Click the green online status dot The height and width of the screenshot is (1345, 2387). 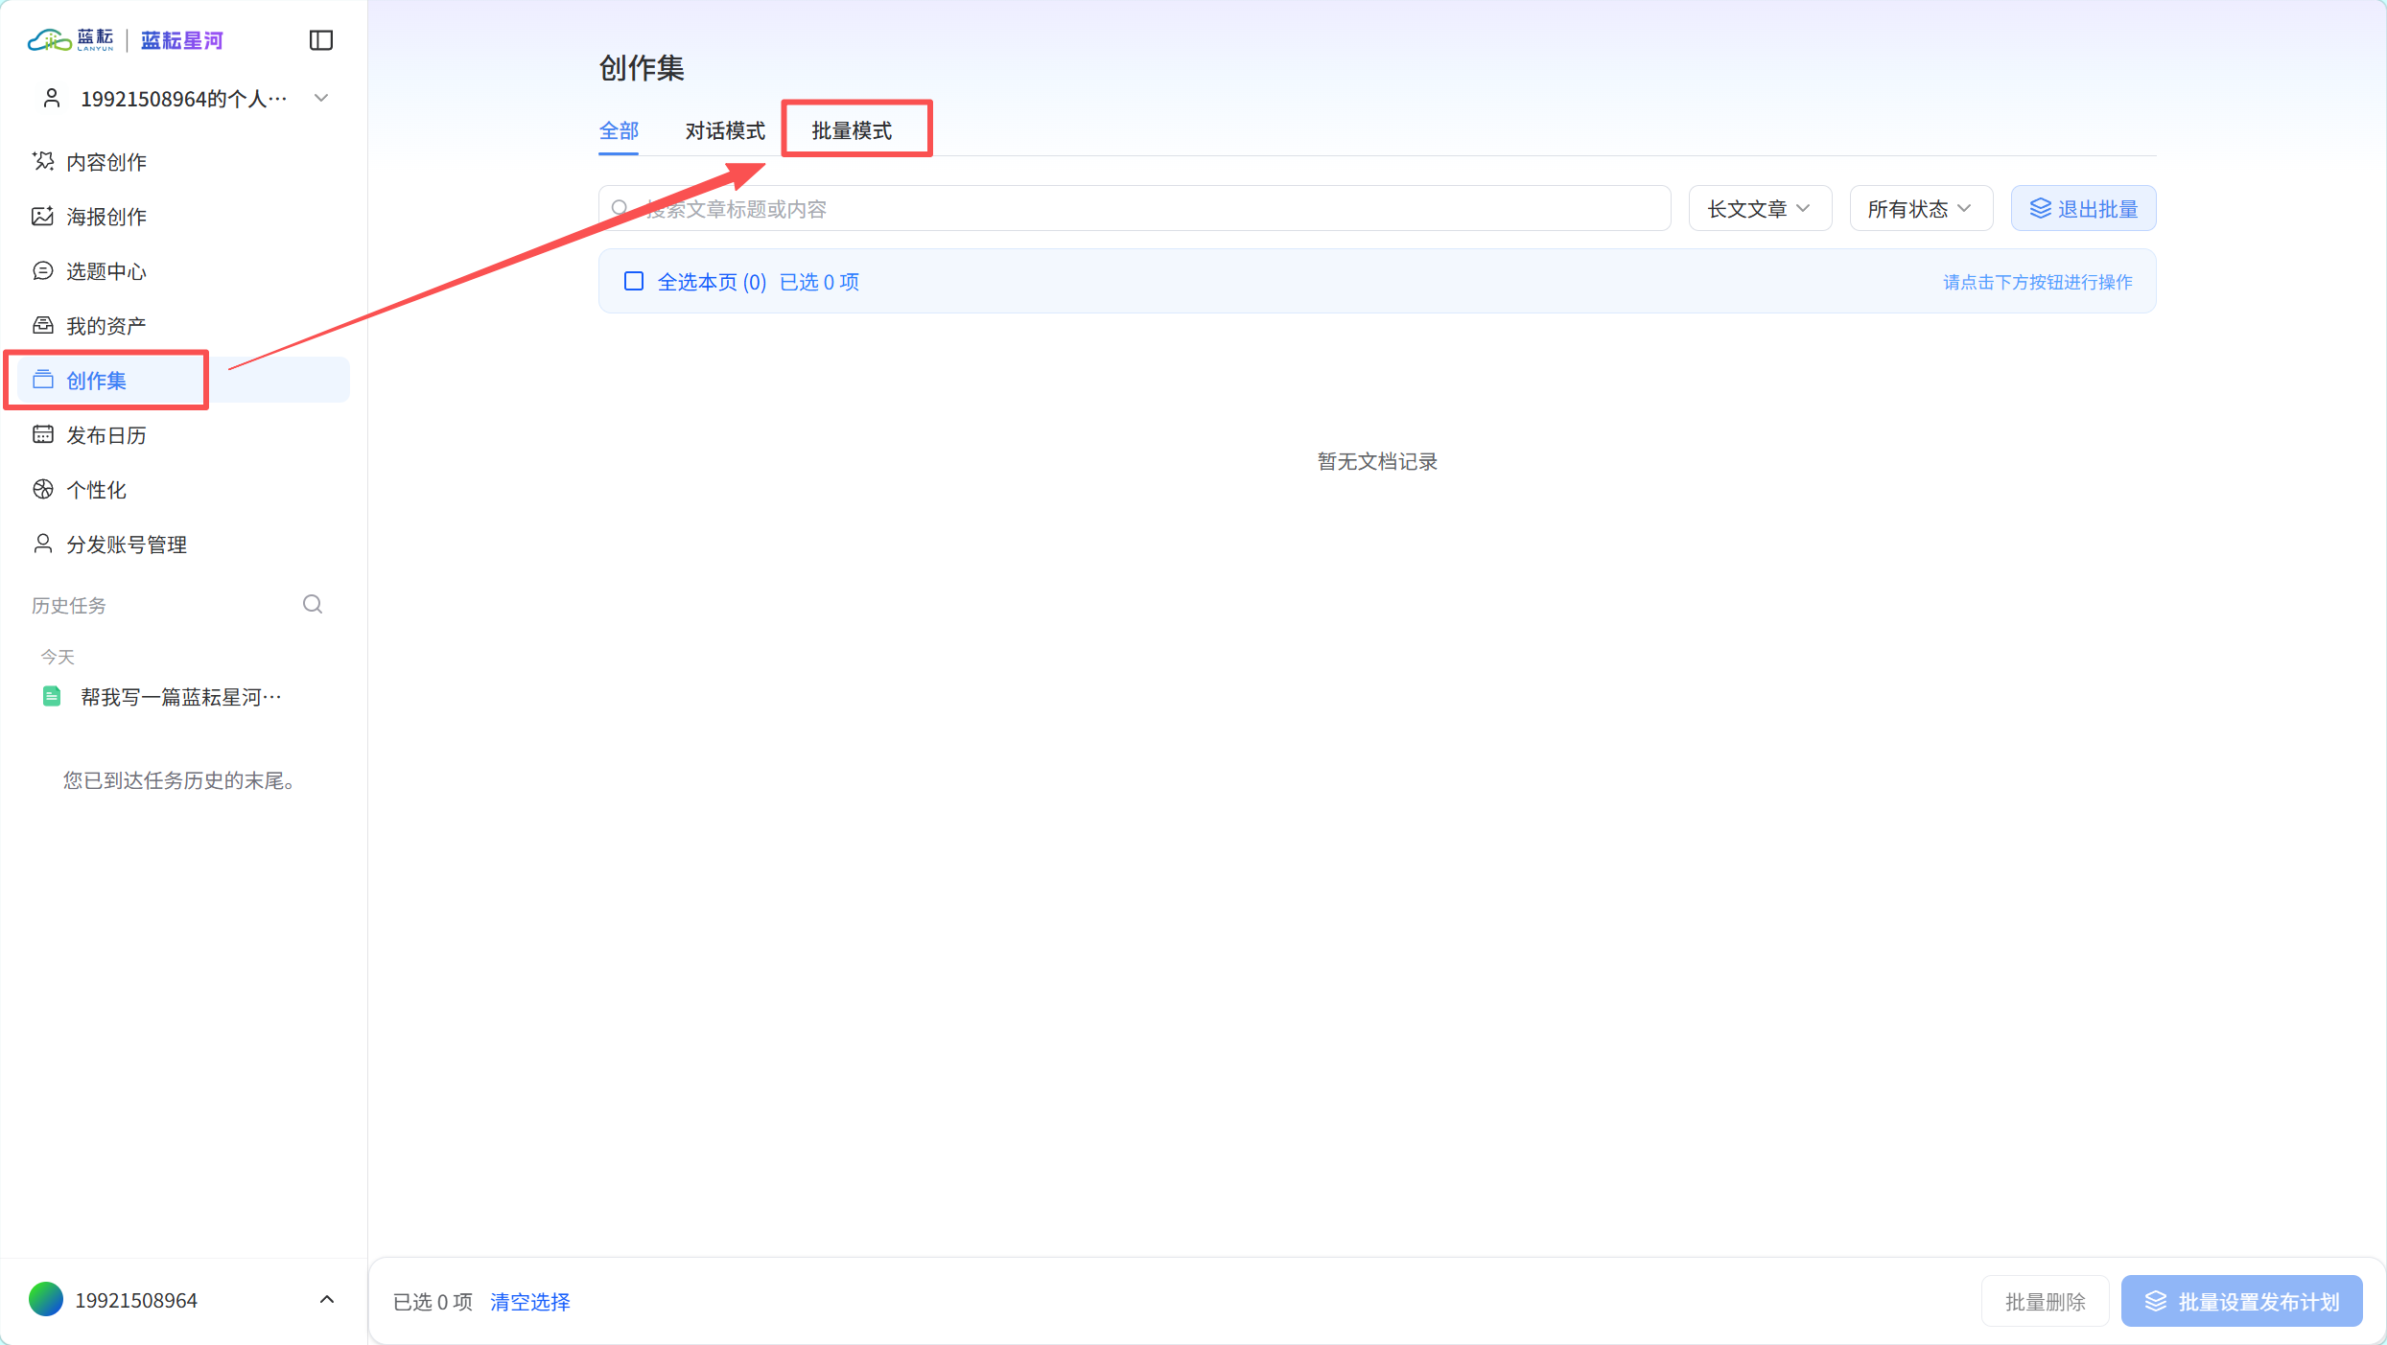pyautogui.click(x=45, y=1300)
